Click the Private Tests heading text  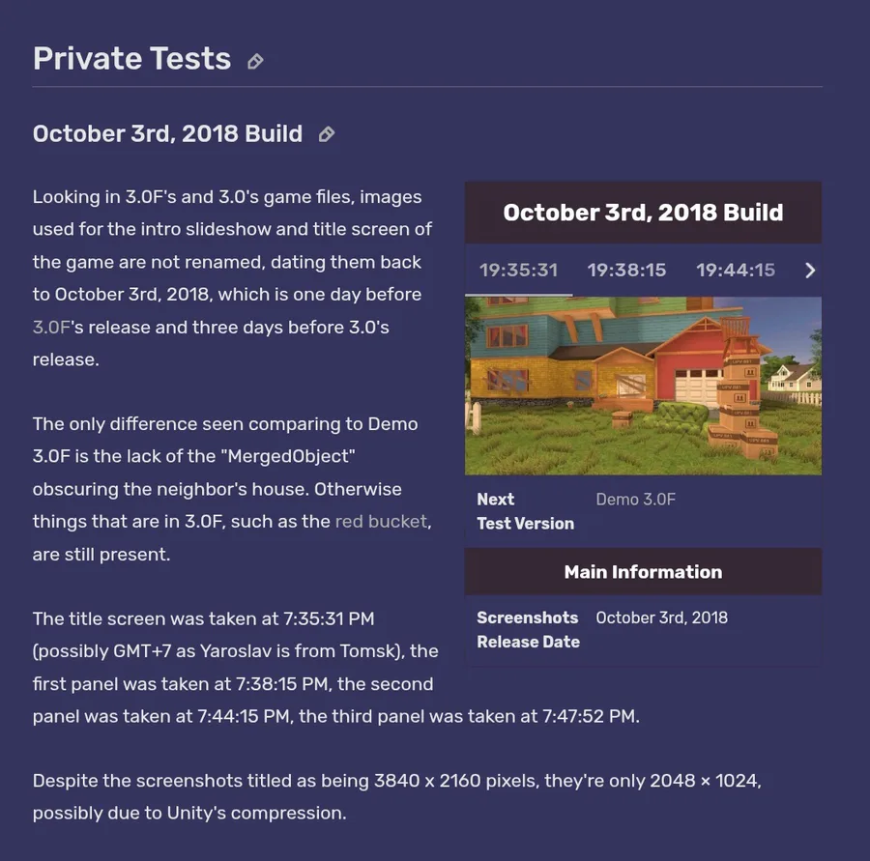(131, 59)
